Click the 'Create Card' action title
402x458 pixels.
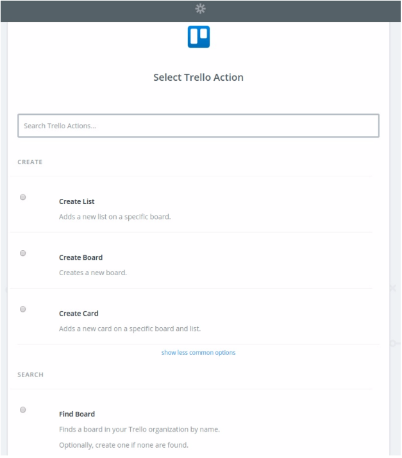coord(78,314)
